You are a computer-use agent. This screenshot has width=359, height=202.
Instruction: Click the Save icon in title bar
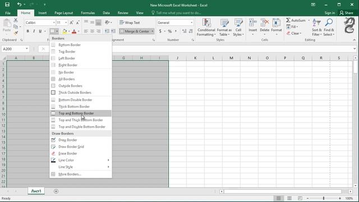[x=7, y=4]
